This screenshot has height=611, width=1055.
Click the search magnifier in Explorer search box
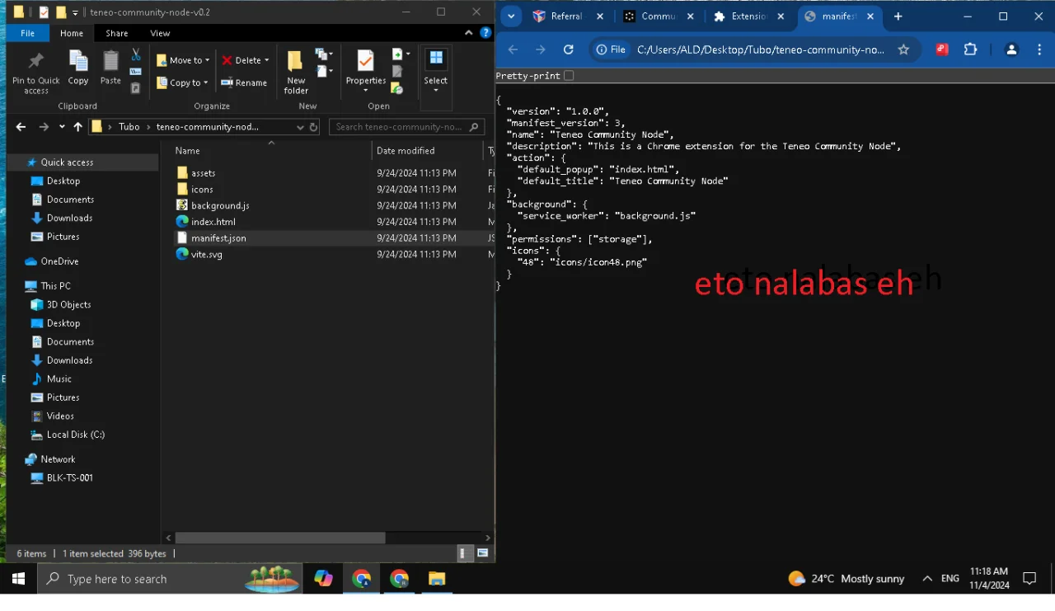pyautogui.click(x=474, y=127)
